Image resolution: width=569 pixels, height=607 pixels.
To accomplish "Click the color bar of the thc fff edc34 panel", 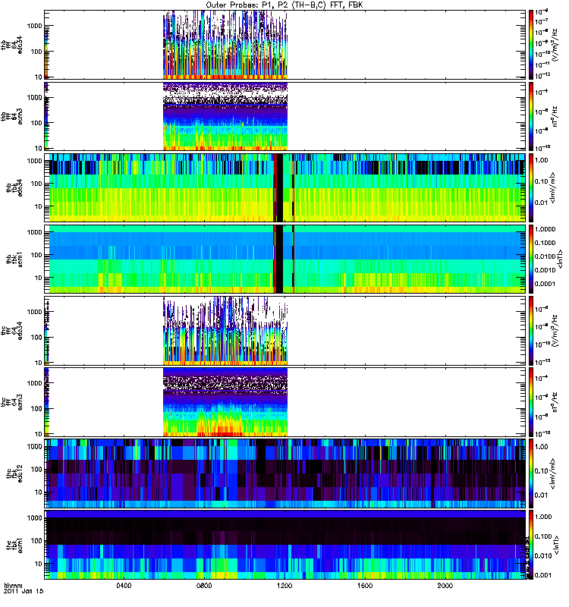I will 531,331.
